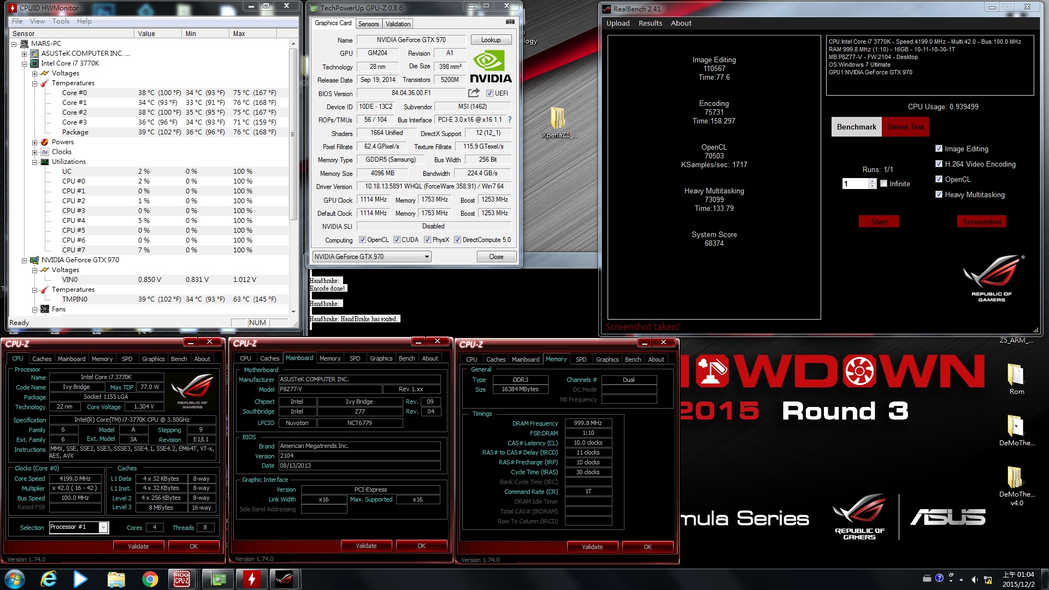The height and width of the screenshot is (590, 1049).
Task: Click the BIOS version share/export icon in GPU-Z
Action: [x=474, y=93]
